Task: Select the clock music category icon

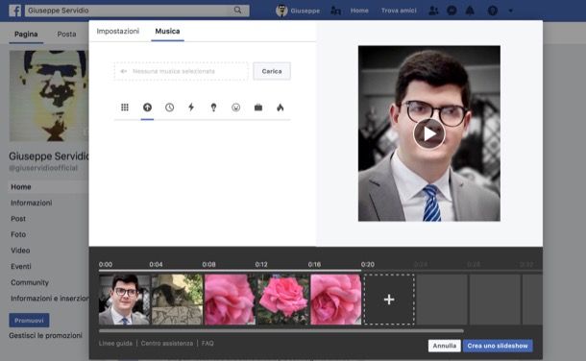Action: pyautogui.click(x=169, y=108)
